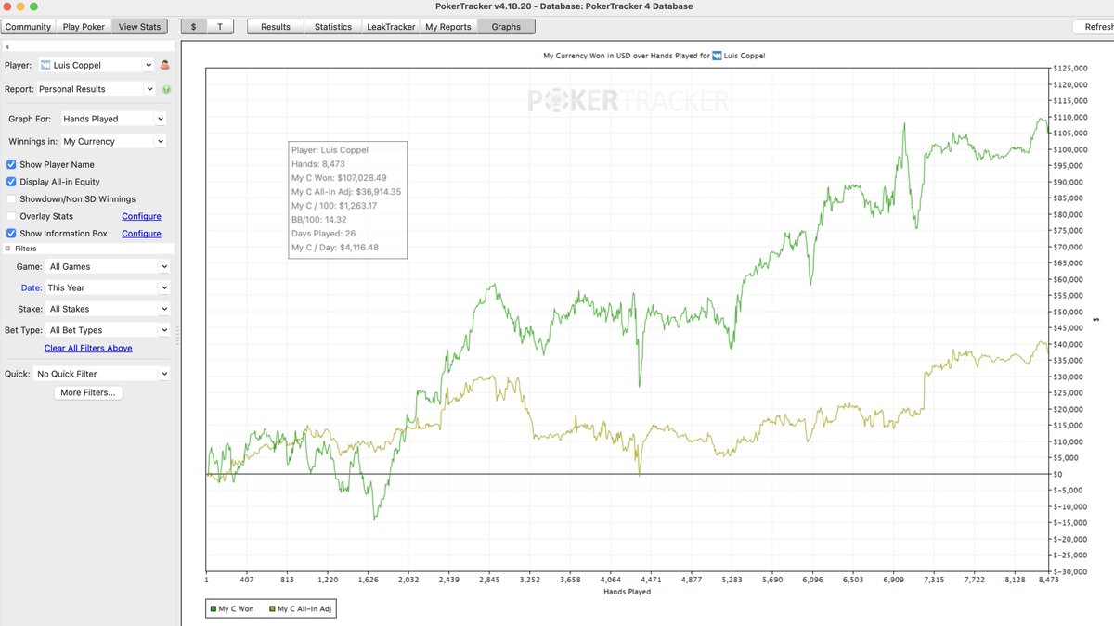Image resolution: width=1114 pixels, height=626 pixels.
Task: Click the Hands Played axis label
Action: [627, 592]
